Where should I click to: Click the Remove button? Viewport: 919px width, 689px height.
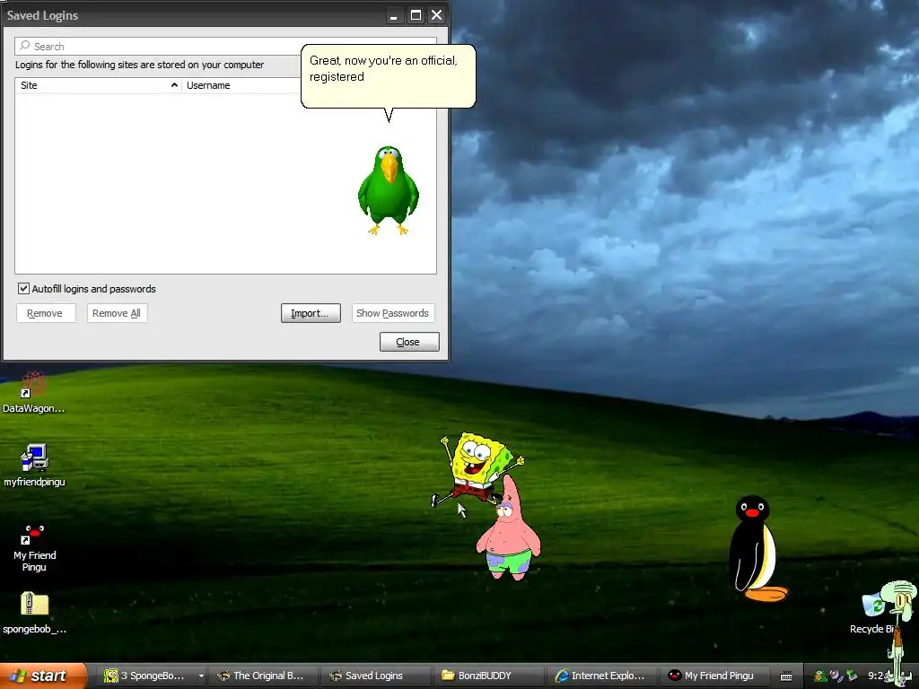[45, 313]
